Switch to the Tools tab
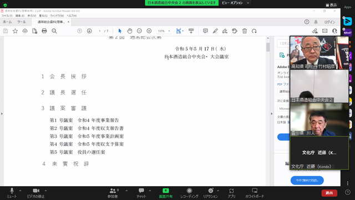Image resolution: width=355 pixels, height=200 pixels. 22,22
